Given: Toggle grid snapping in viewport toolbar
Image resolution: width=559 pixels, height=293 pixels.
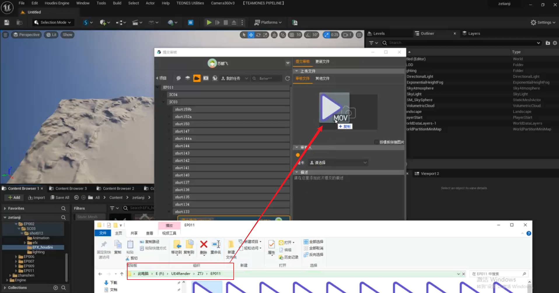Looking at the screenshot, I should 292,35.
